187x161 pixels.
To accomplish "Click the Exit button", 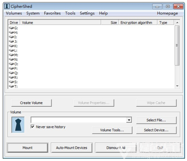I will (160, 148).
